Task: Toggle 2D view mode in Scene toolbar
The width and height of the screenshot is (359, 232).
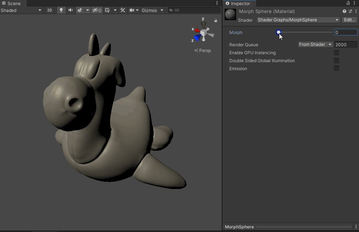Action: coord(50,10)
